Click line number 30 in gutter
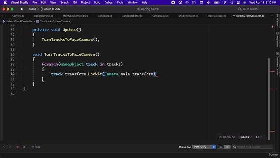The height and width of the screenshot is (158, 280). (13, 74)
